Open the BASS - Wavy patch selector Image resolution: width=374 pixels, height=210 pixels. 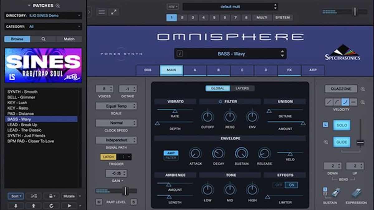(230, 54)
